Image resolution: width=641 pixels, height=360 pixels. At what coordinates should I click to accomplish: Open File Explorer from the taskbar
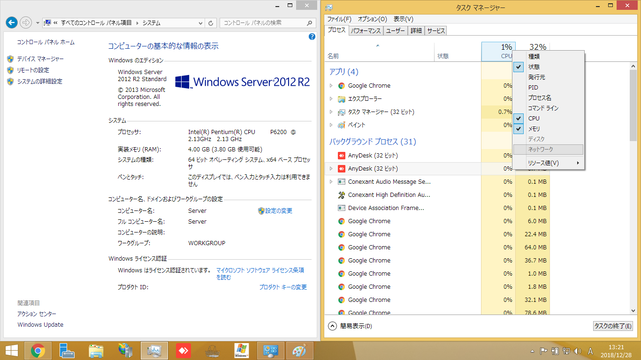tap(96, 351)
